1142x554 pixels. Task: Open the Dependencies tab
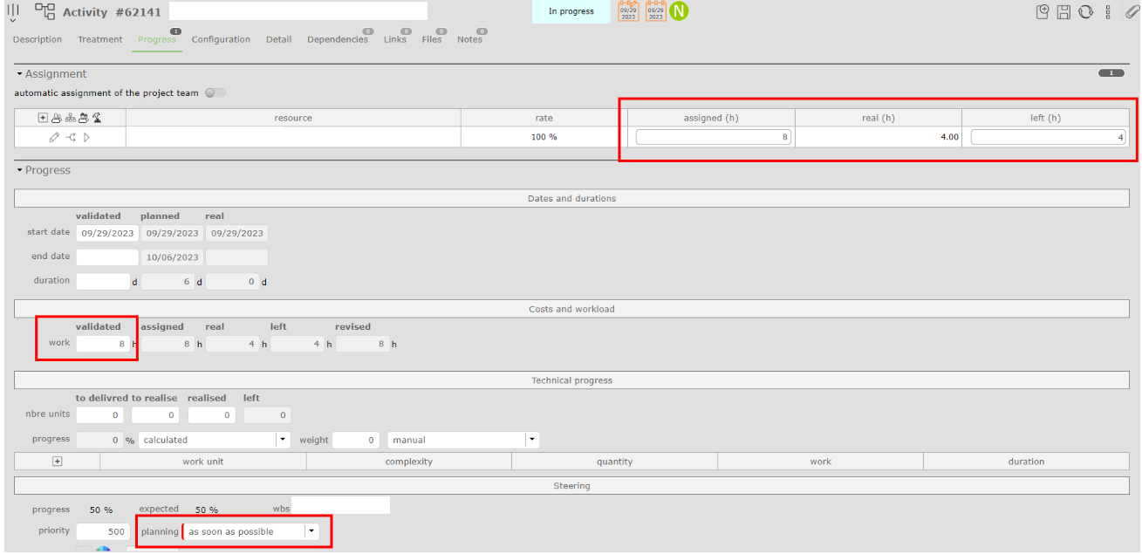point(337,39)
